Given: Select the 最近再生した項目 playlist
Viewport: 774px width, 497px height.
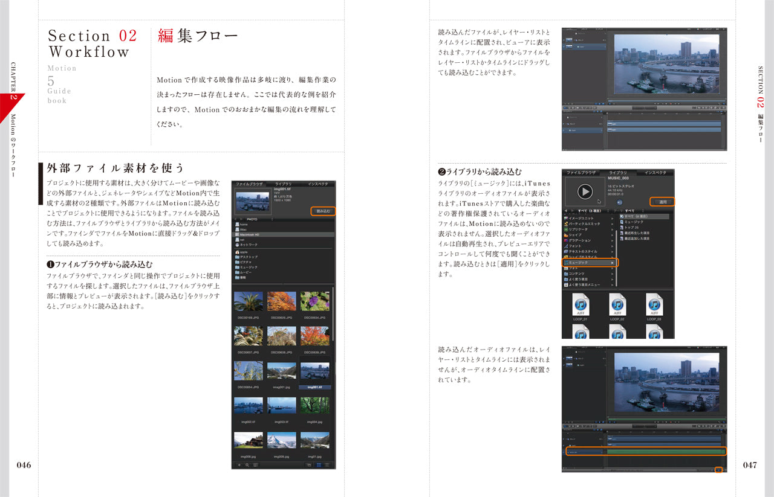Looking at the screenshot, I should (644, 233).
